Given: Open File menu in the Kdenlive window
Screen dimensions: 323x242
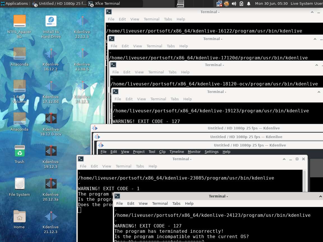Looking at the screenshot, I should 103,152.
